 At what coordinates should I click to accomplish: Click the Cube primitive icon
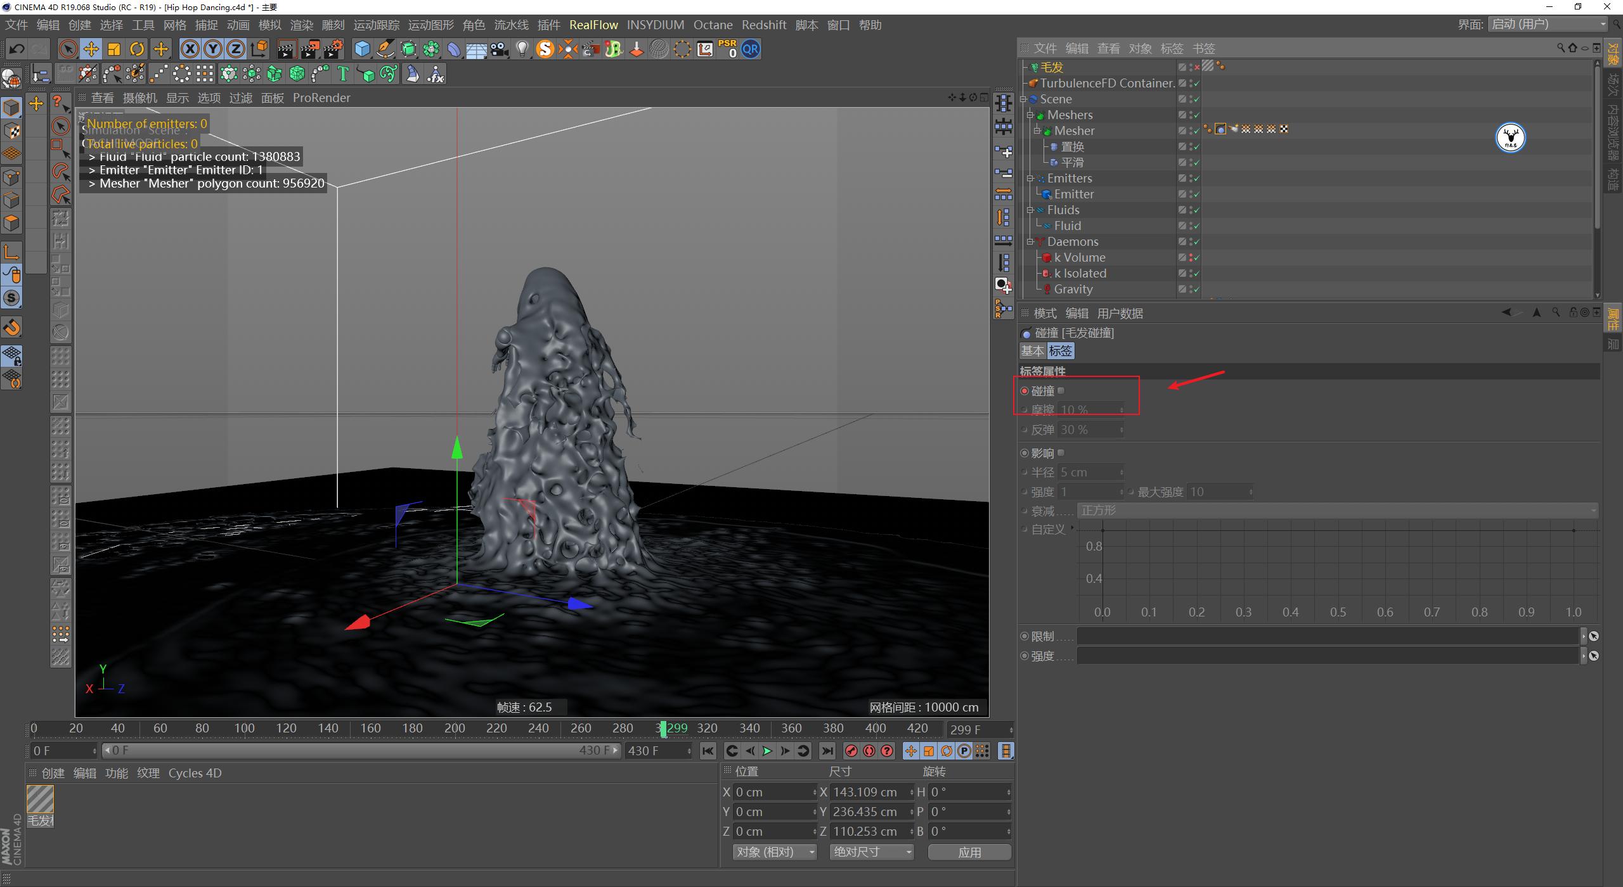[362, 49]
